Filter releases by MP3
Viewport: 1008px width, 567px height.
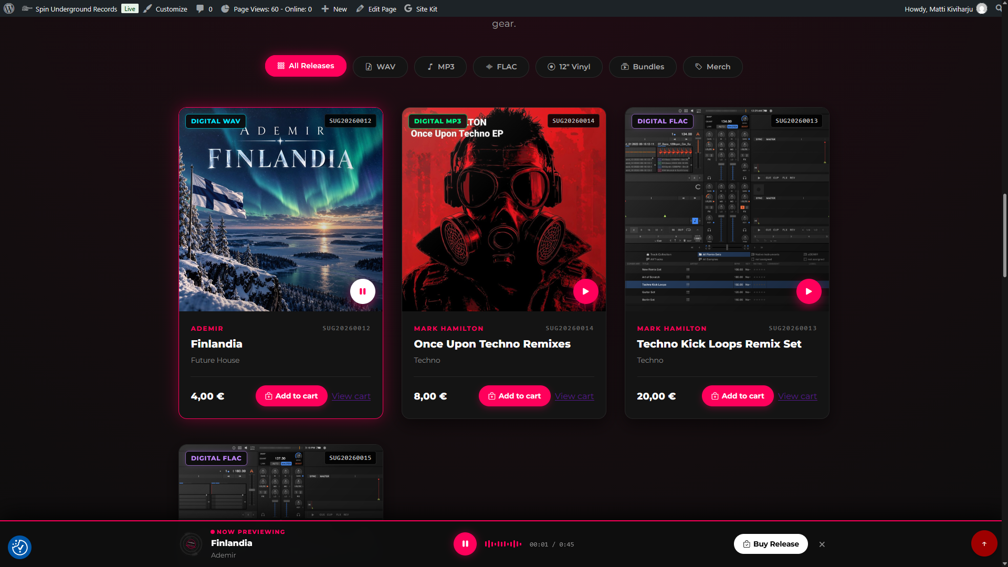pos(440,67)
